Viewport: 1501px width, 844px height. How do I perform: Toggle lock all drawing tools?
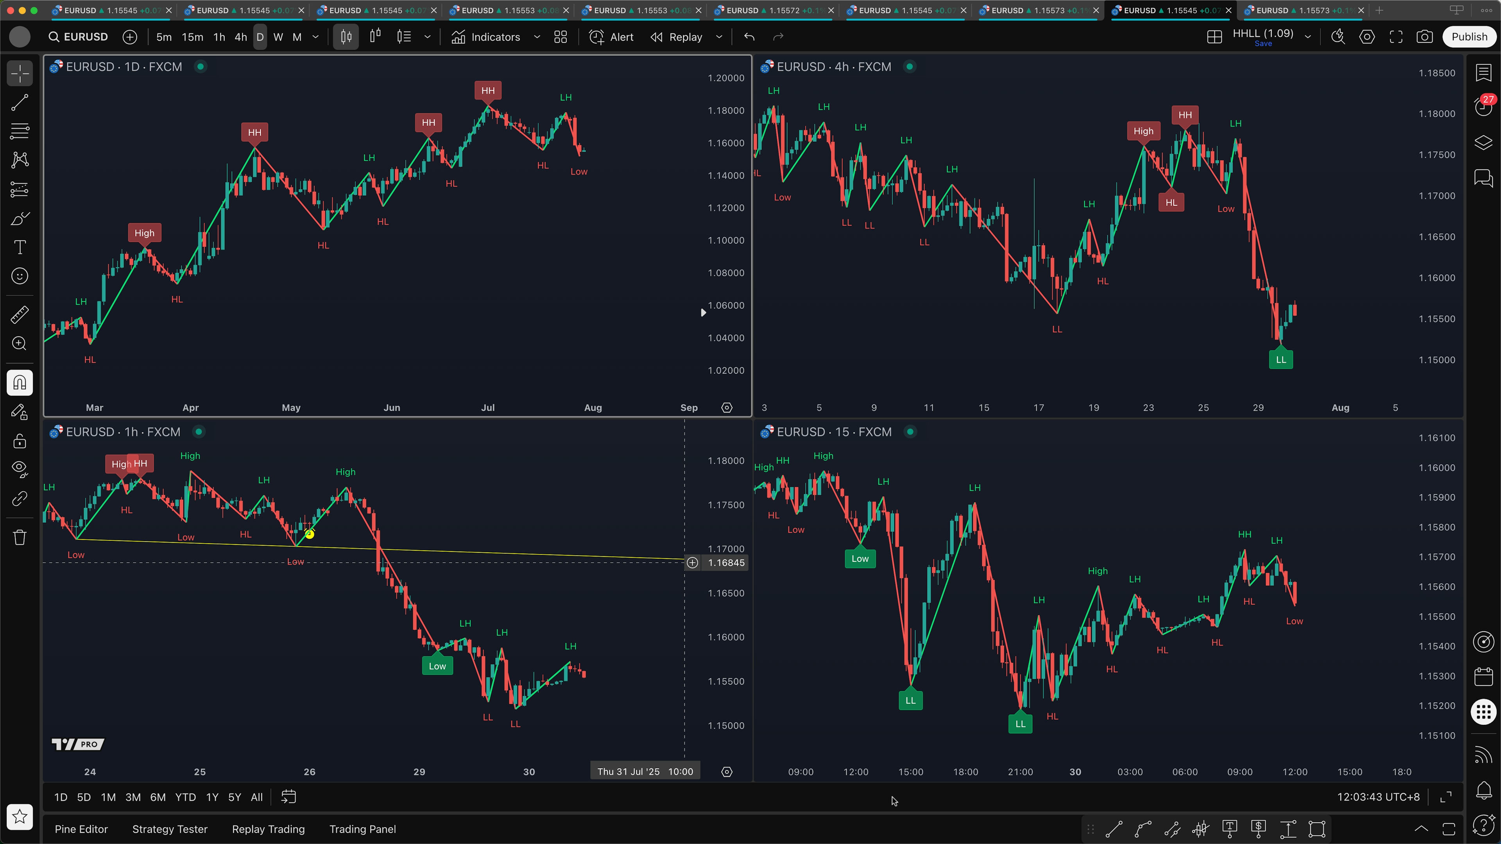[x=20, y=441]
